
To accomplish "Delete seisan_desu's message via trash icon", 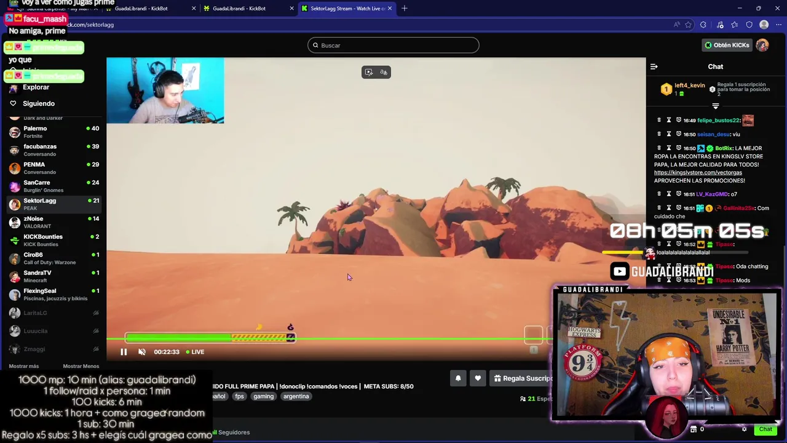I will pyautogui.click(x=659, y=134).
